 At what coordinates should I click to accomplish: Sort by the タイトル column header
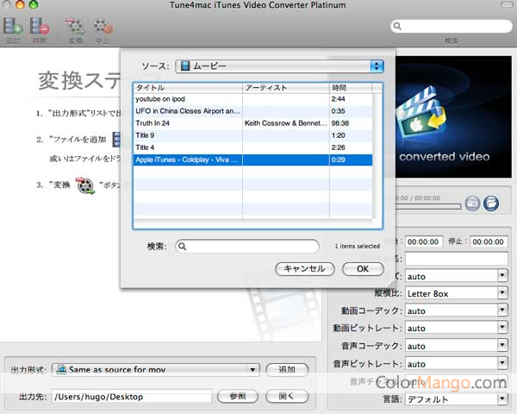pos(188,87)
